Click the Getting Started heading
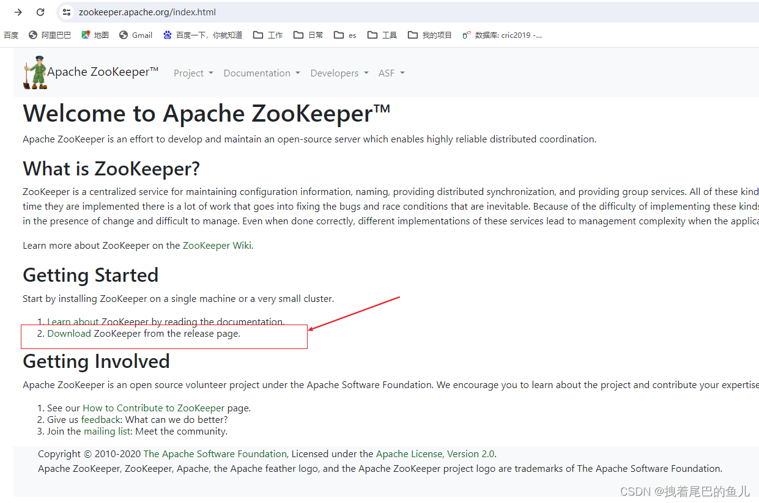The image size is (759, 503). pos(91,276)
